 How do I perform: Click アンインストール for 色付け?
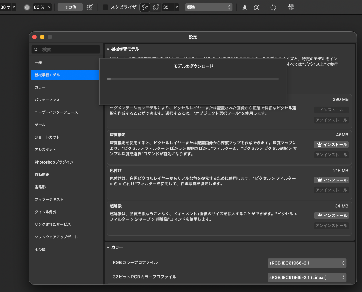pos(331,190)
